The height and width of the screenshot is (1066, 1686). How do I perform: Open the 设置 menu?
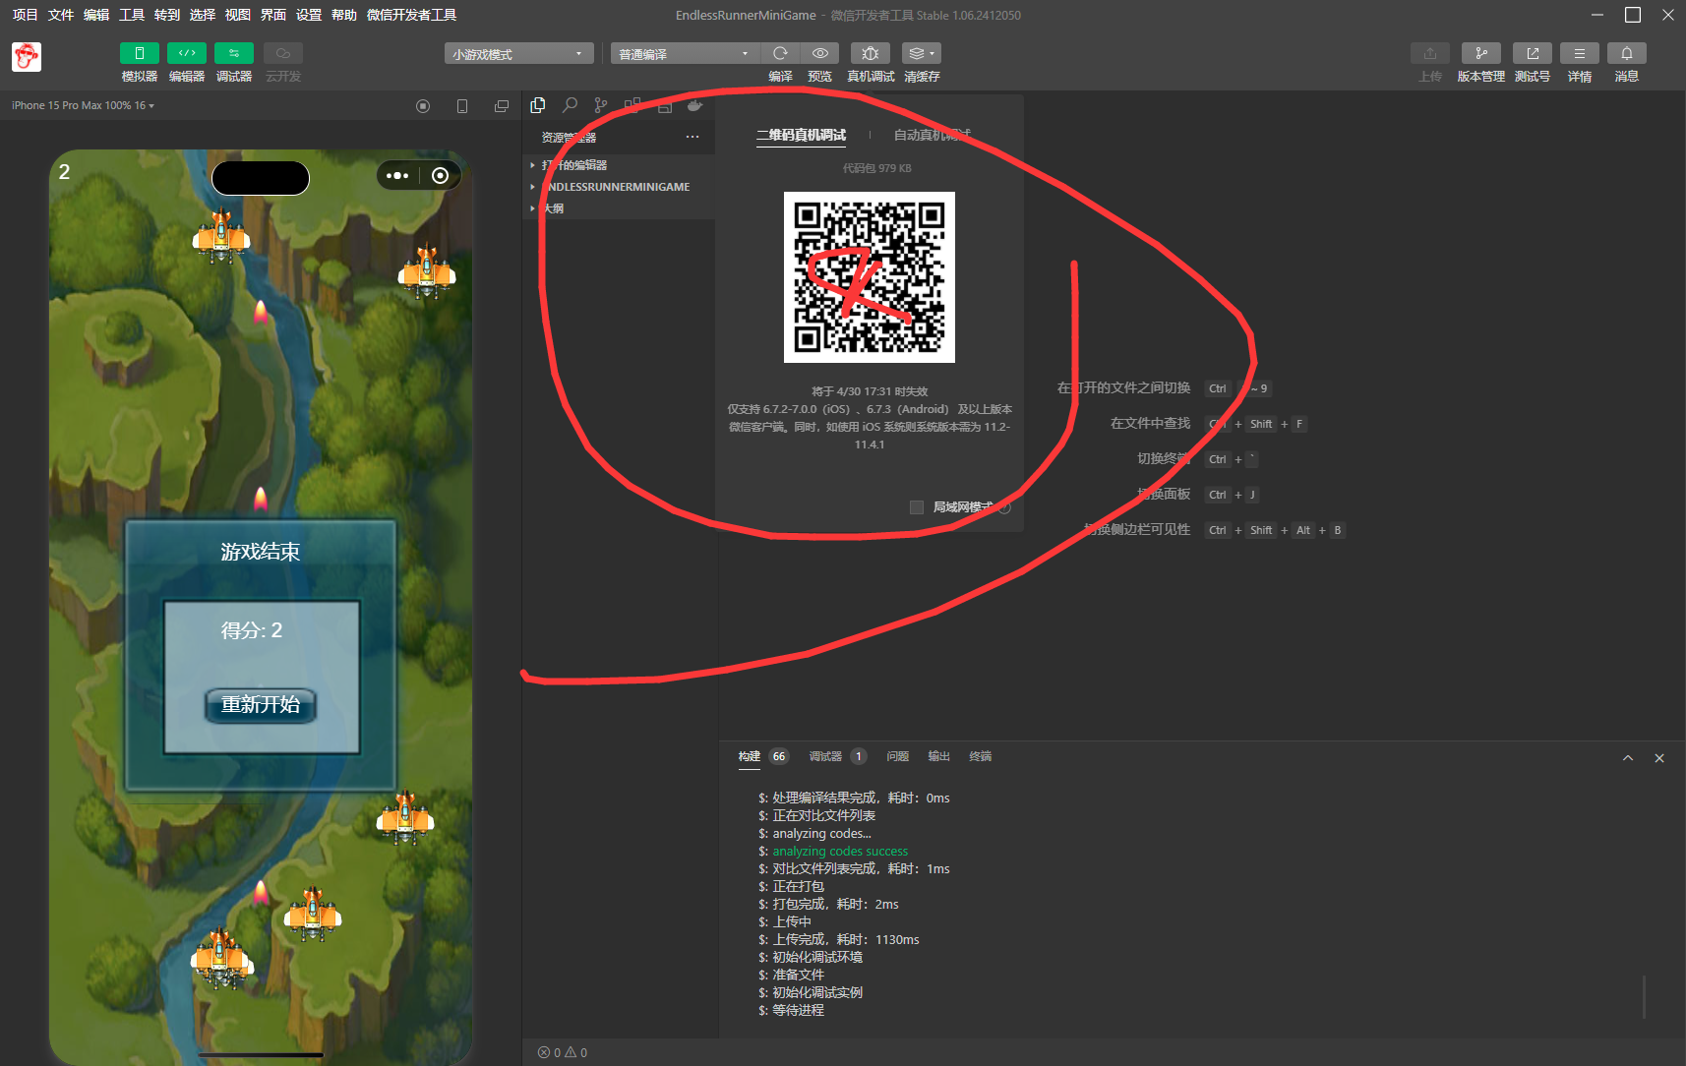(x=309, y=15)
